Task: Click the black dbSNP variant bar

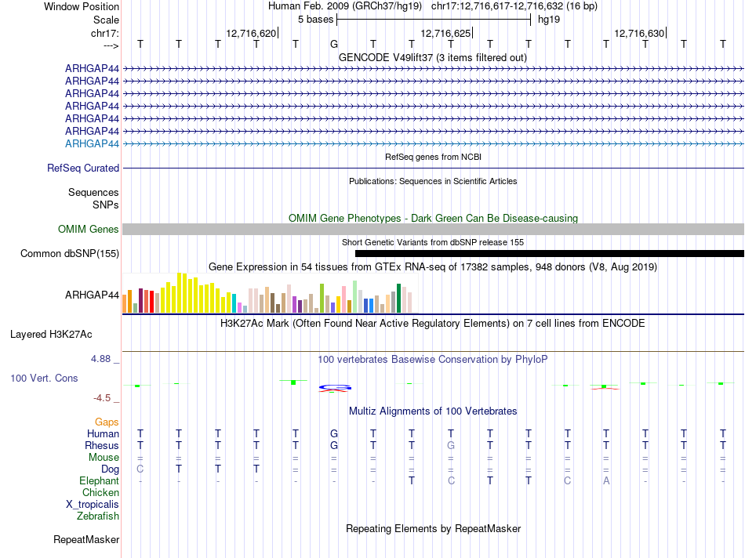Action: pos(549,254)
